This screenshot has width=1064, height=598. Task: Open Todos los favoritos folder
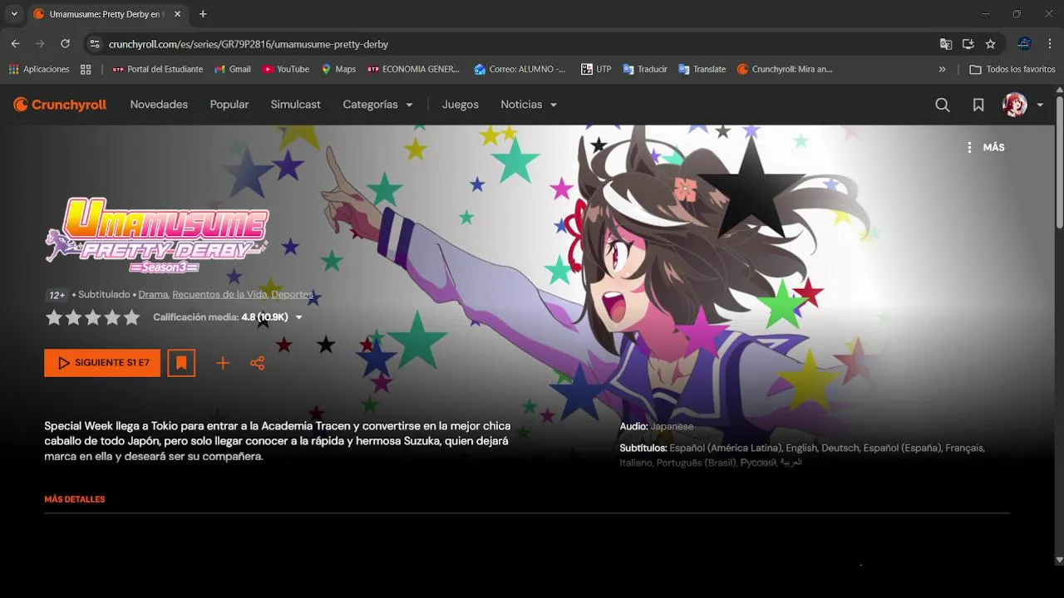1012,69
